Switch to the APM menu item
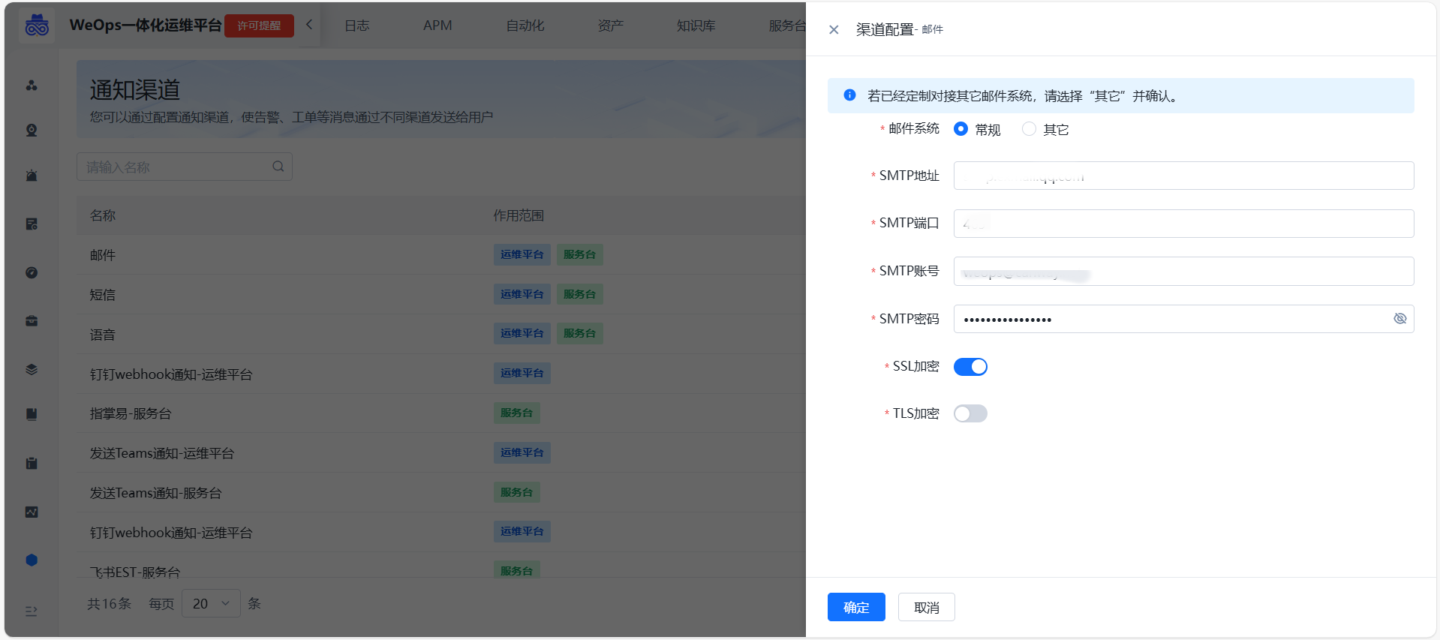Viewport: 1440px width, 640px height. coord(437,26)
